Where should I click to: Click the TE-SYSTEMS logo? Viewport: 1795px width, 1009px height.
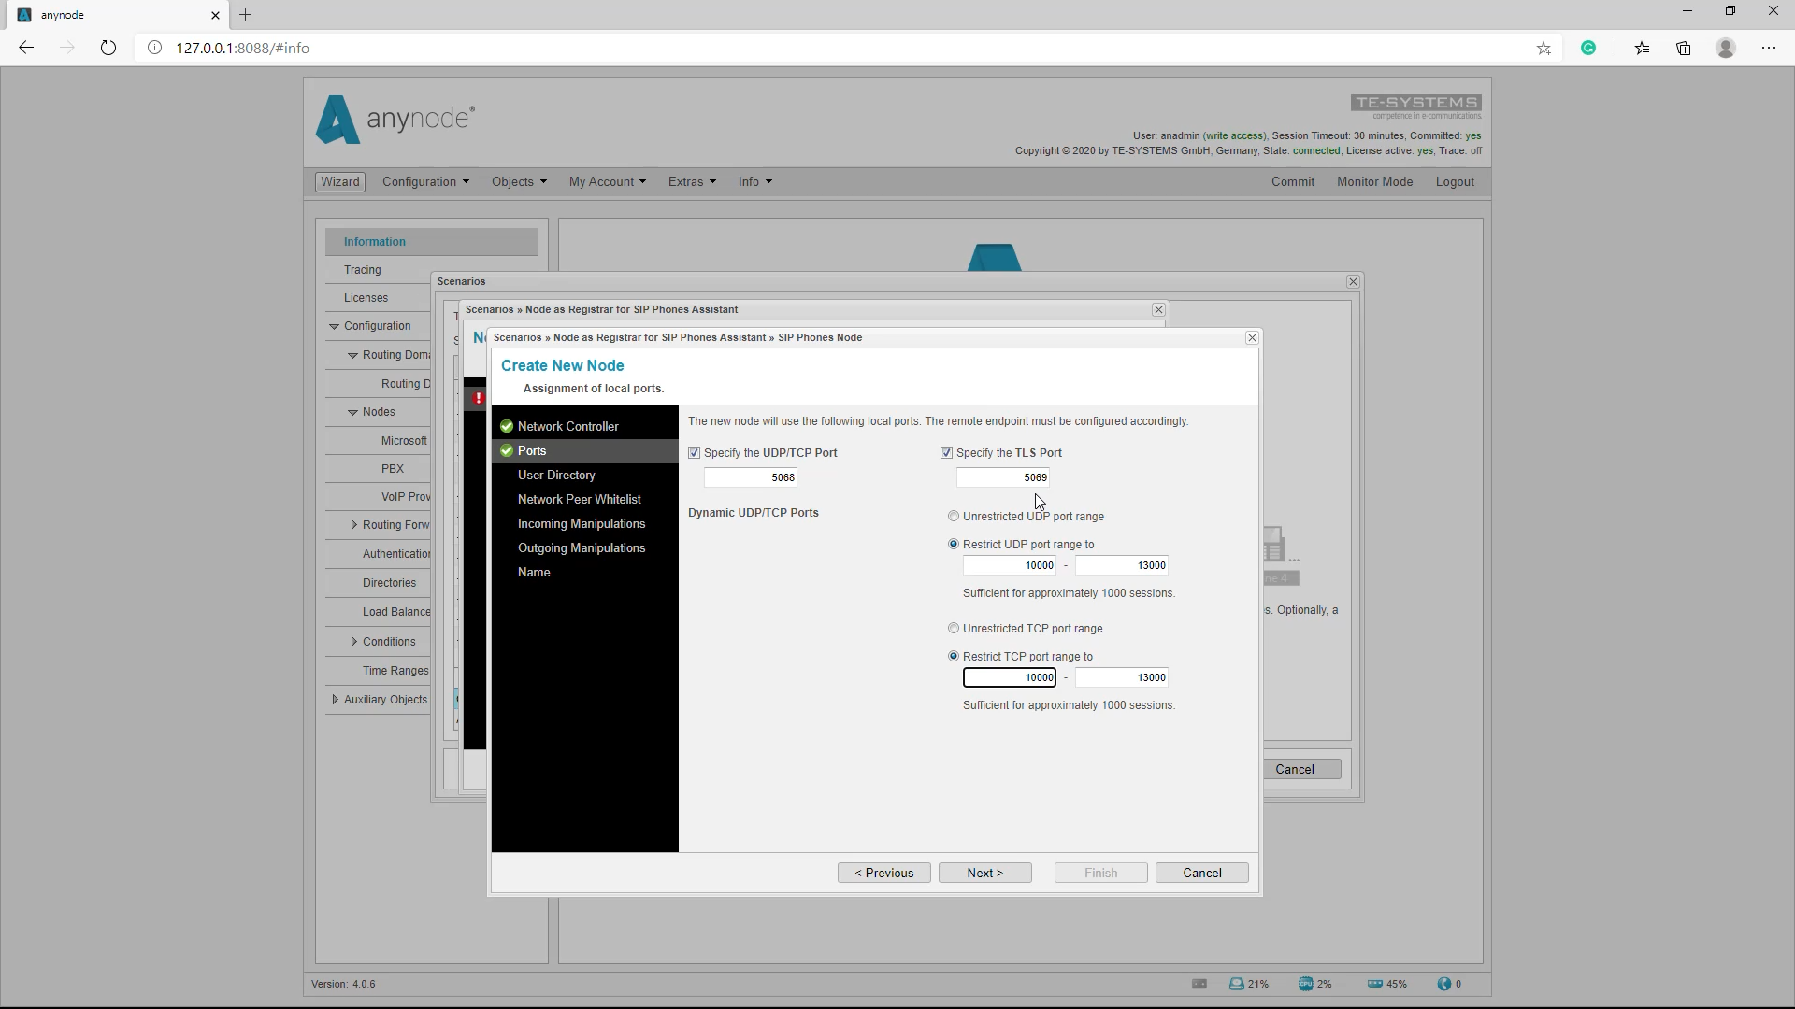point(1415,107)
